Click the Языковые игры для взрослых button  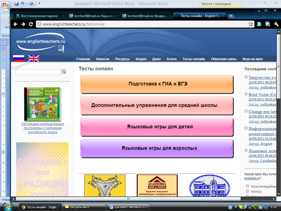point(157,148)
